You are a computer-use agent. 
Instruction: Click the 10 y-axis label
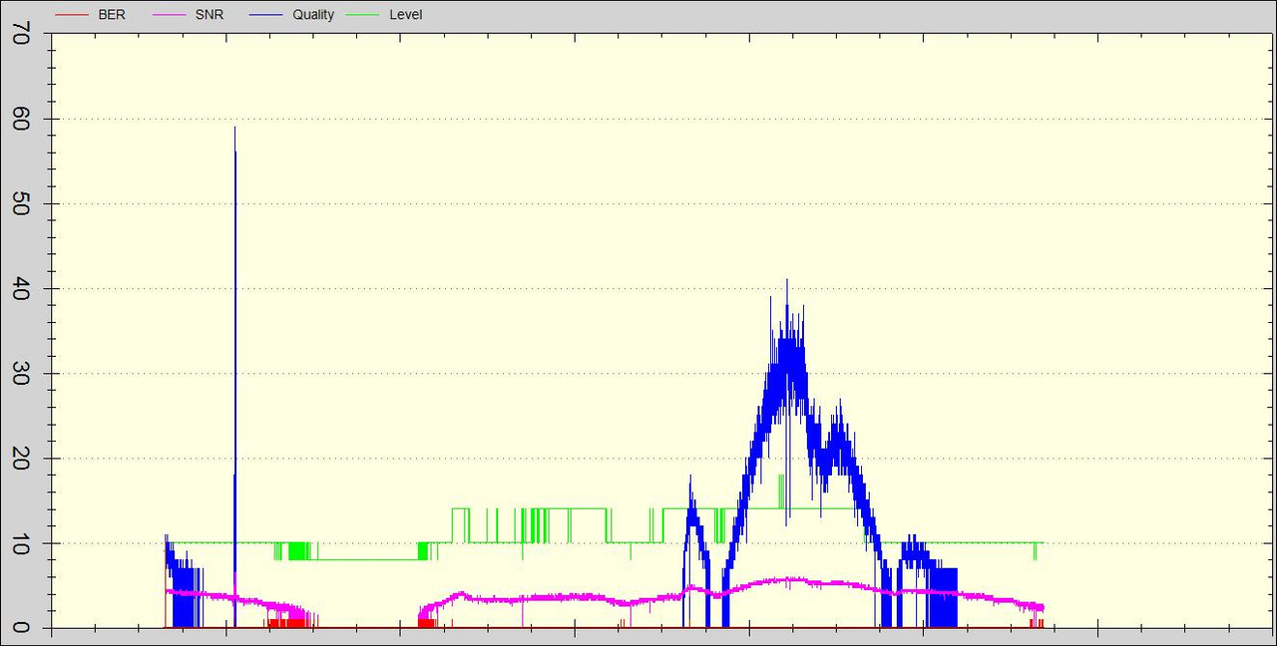[x=19, y=543]
